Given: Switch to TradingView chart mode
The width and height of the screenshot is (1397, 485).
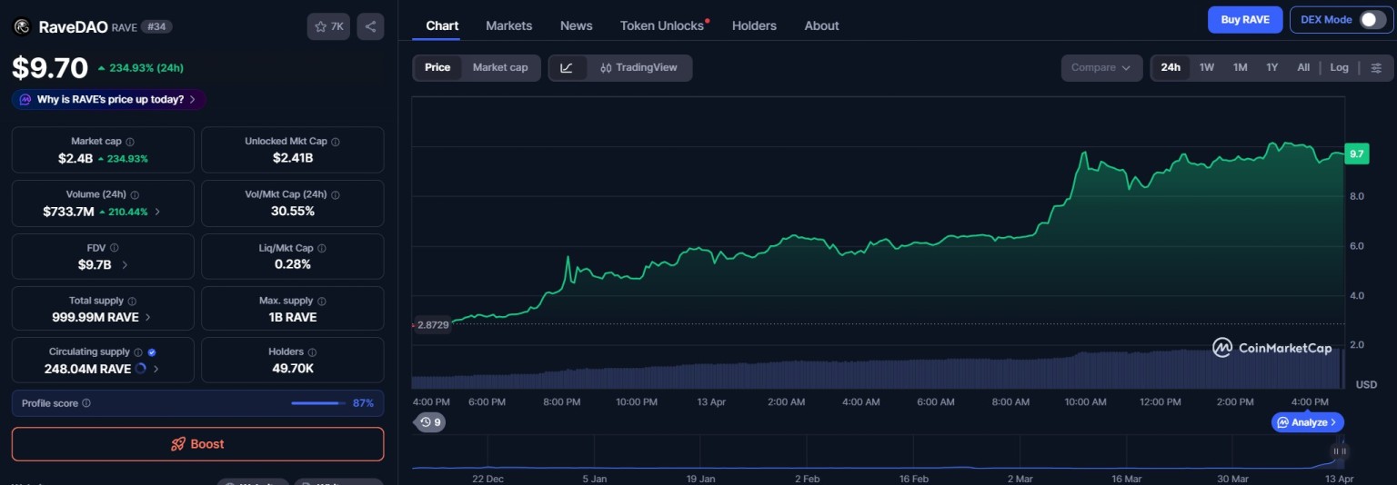Looking at the screenshot, I should (x=638, y=67).
